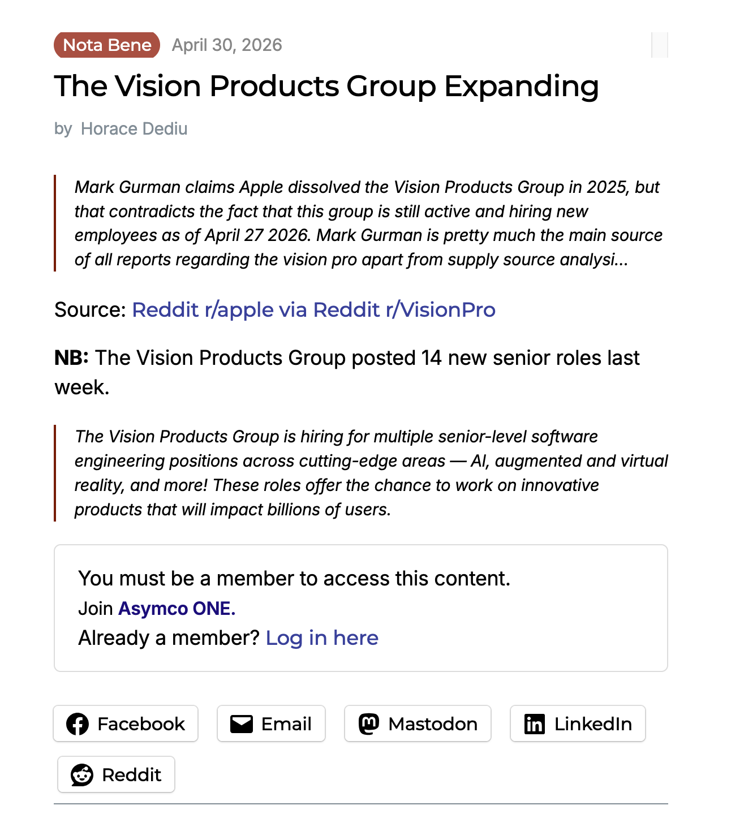Viewport: 731px width, 827px height.
Task: Visit author Horace Dediu's page
Action: pos(134,129)
